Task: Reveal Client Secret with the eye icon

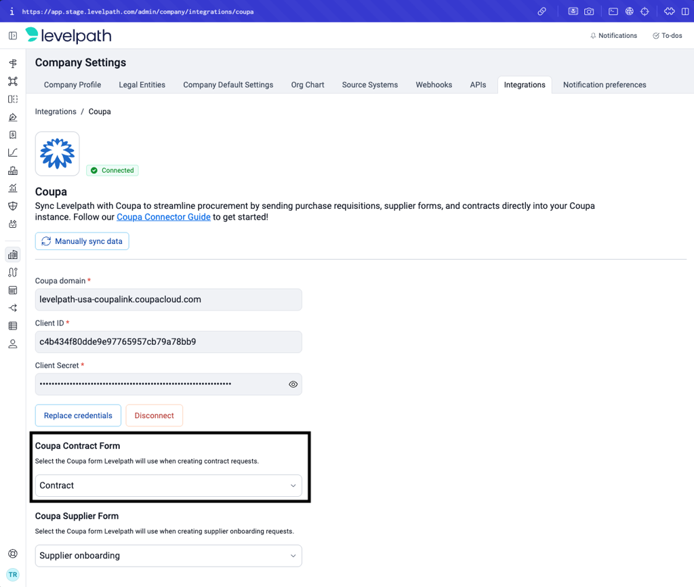Action: tap(293, 384)
